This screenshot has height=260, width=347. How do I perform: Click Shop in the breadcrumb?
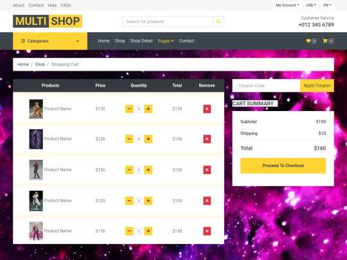coord(40,64)
